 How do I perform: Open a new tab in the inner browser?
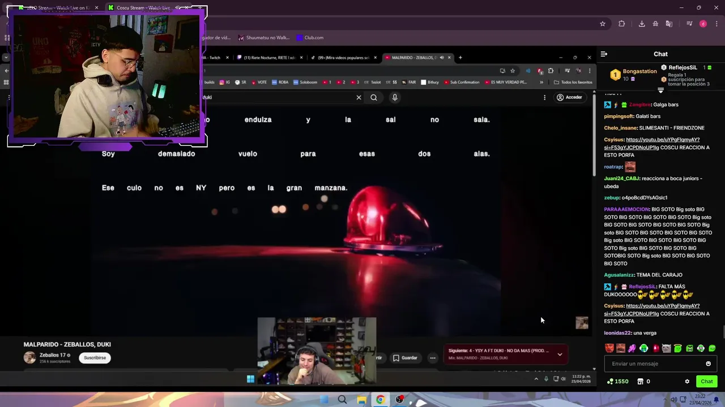tap(460, 57)
